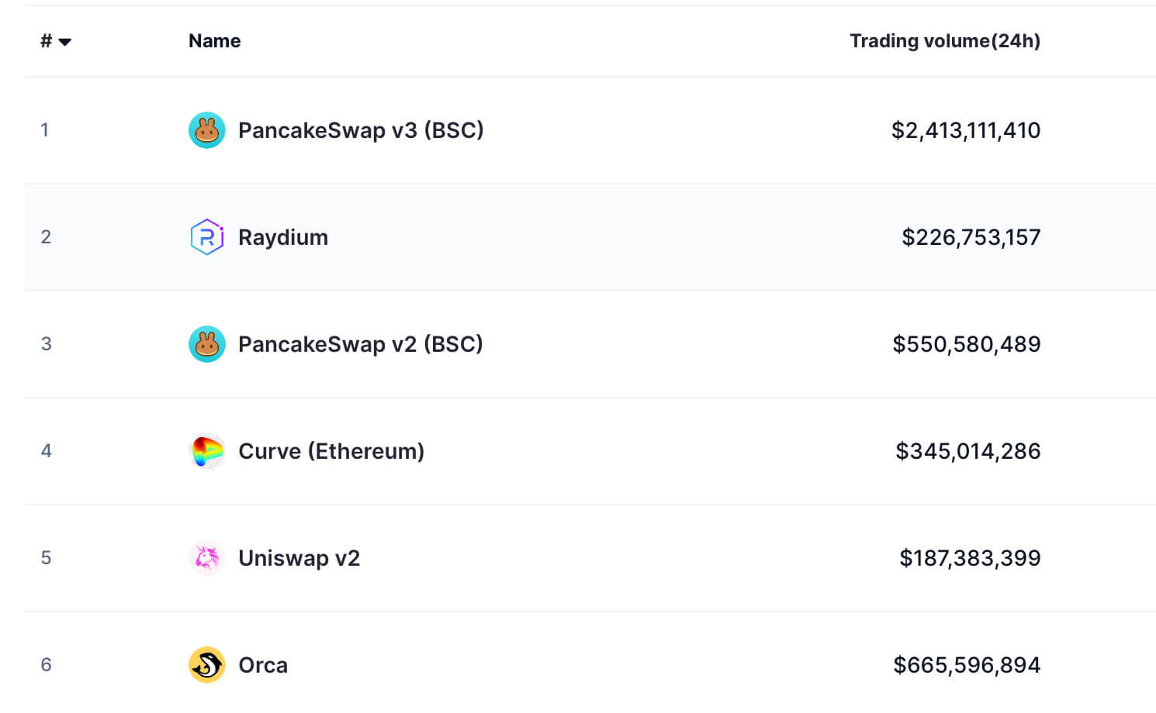Sort by Trading volume(24h) header

pos(944,41)
